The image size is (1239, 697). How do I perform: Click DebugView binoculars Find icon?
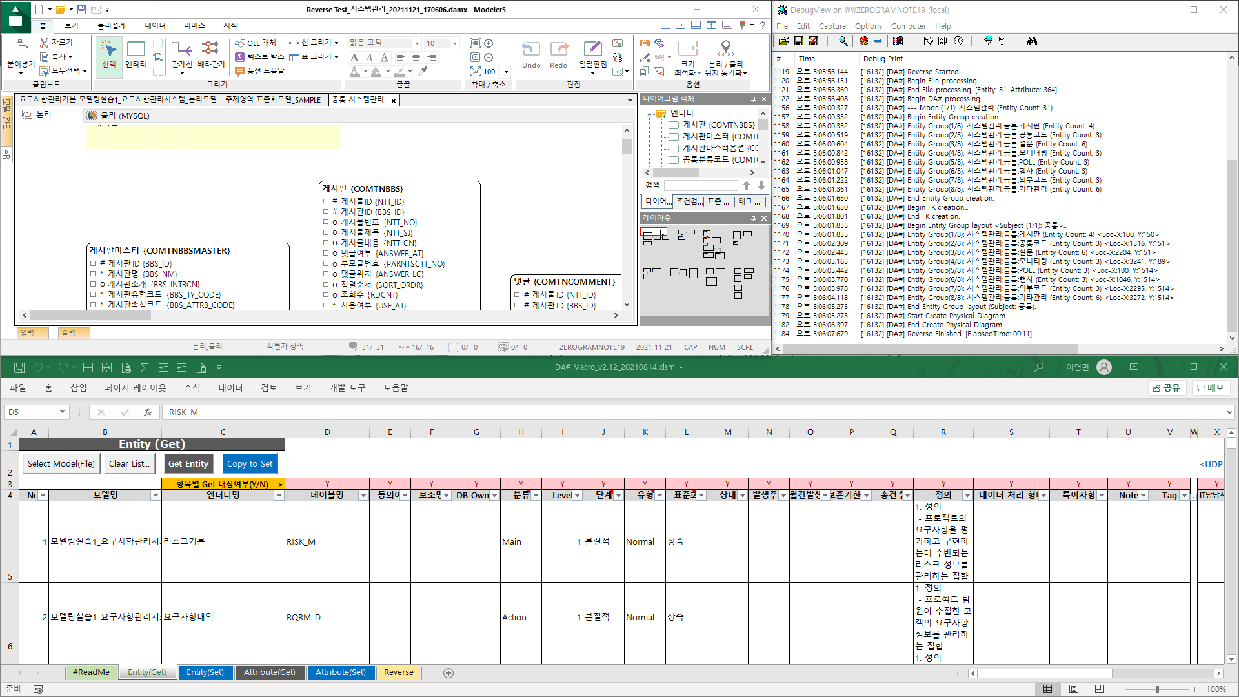[x=1032, y=41]
